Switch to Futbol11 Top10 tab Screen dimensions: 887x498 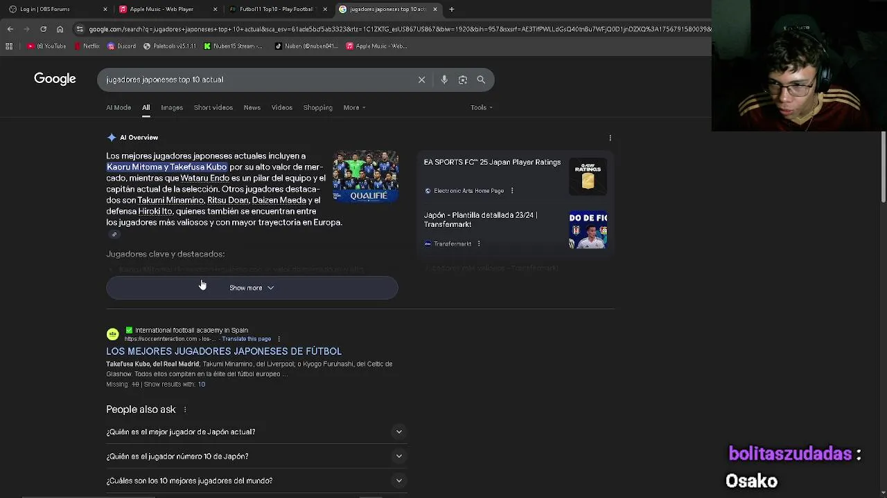point(276,9)
